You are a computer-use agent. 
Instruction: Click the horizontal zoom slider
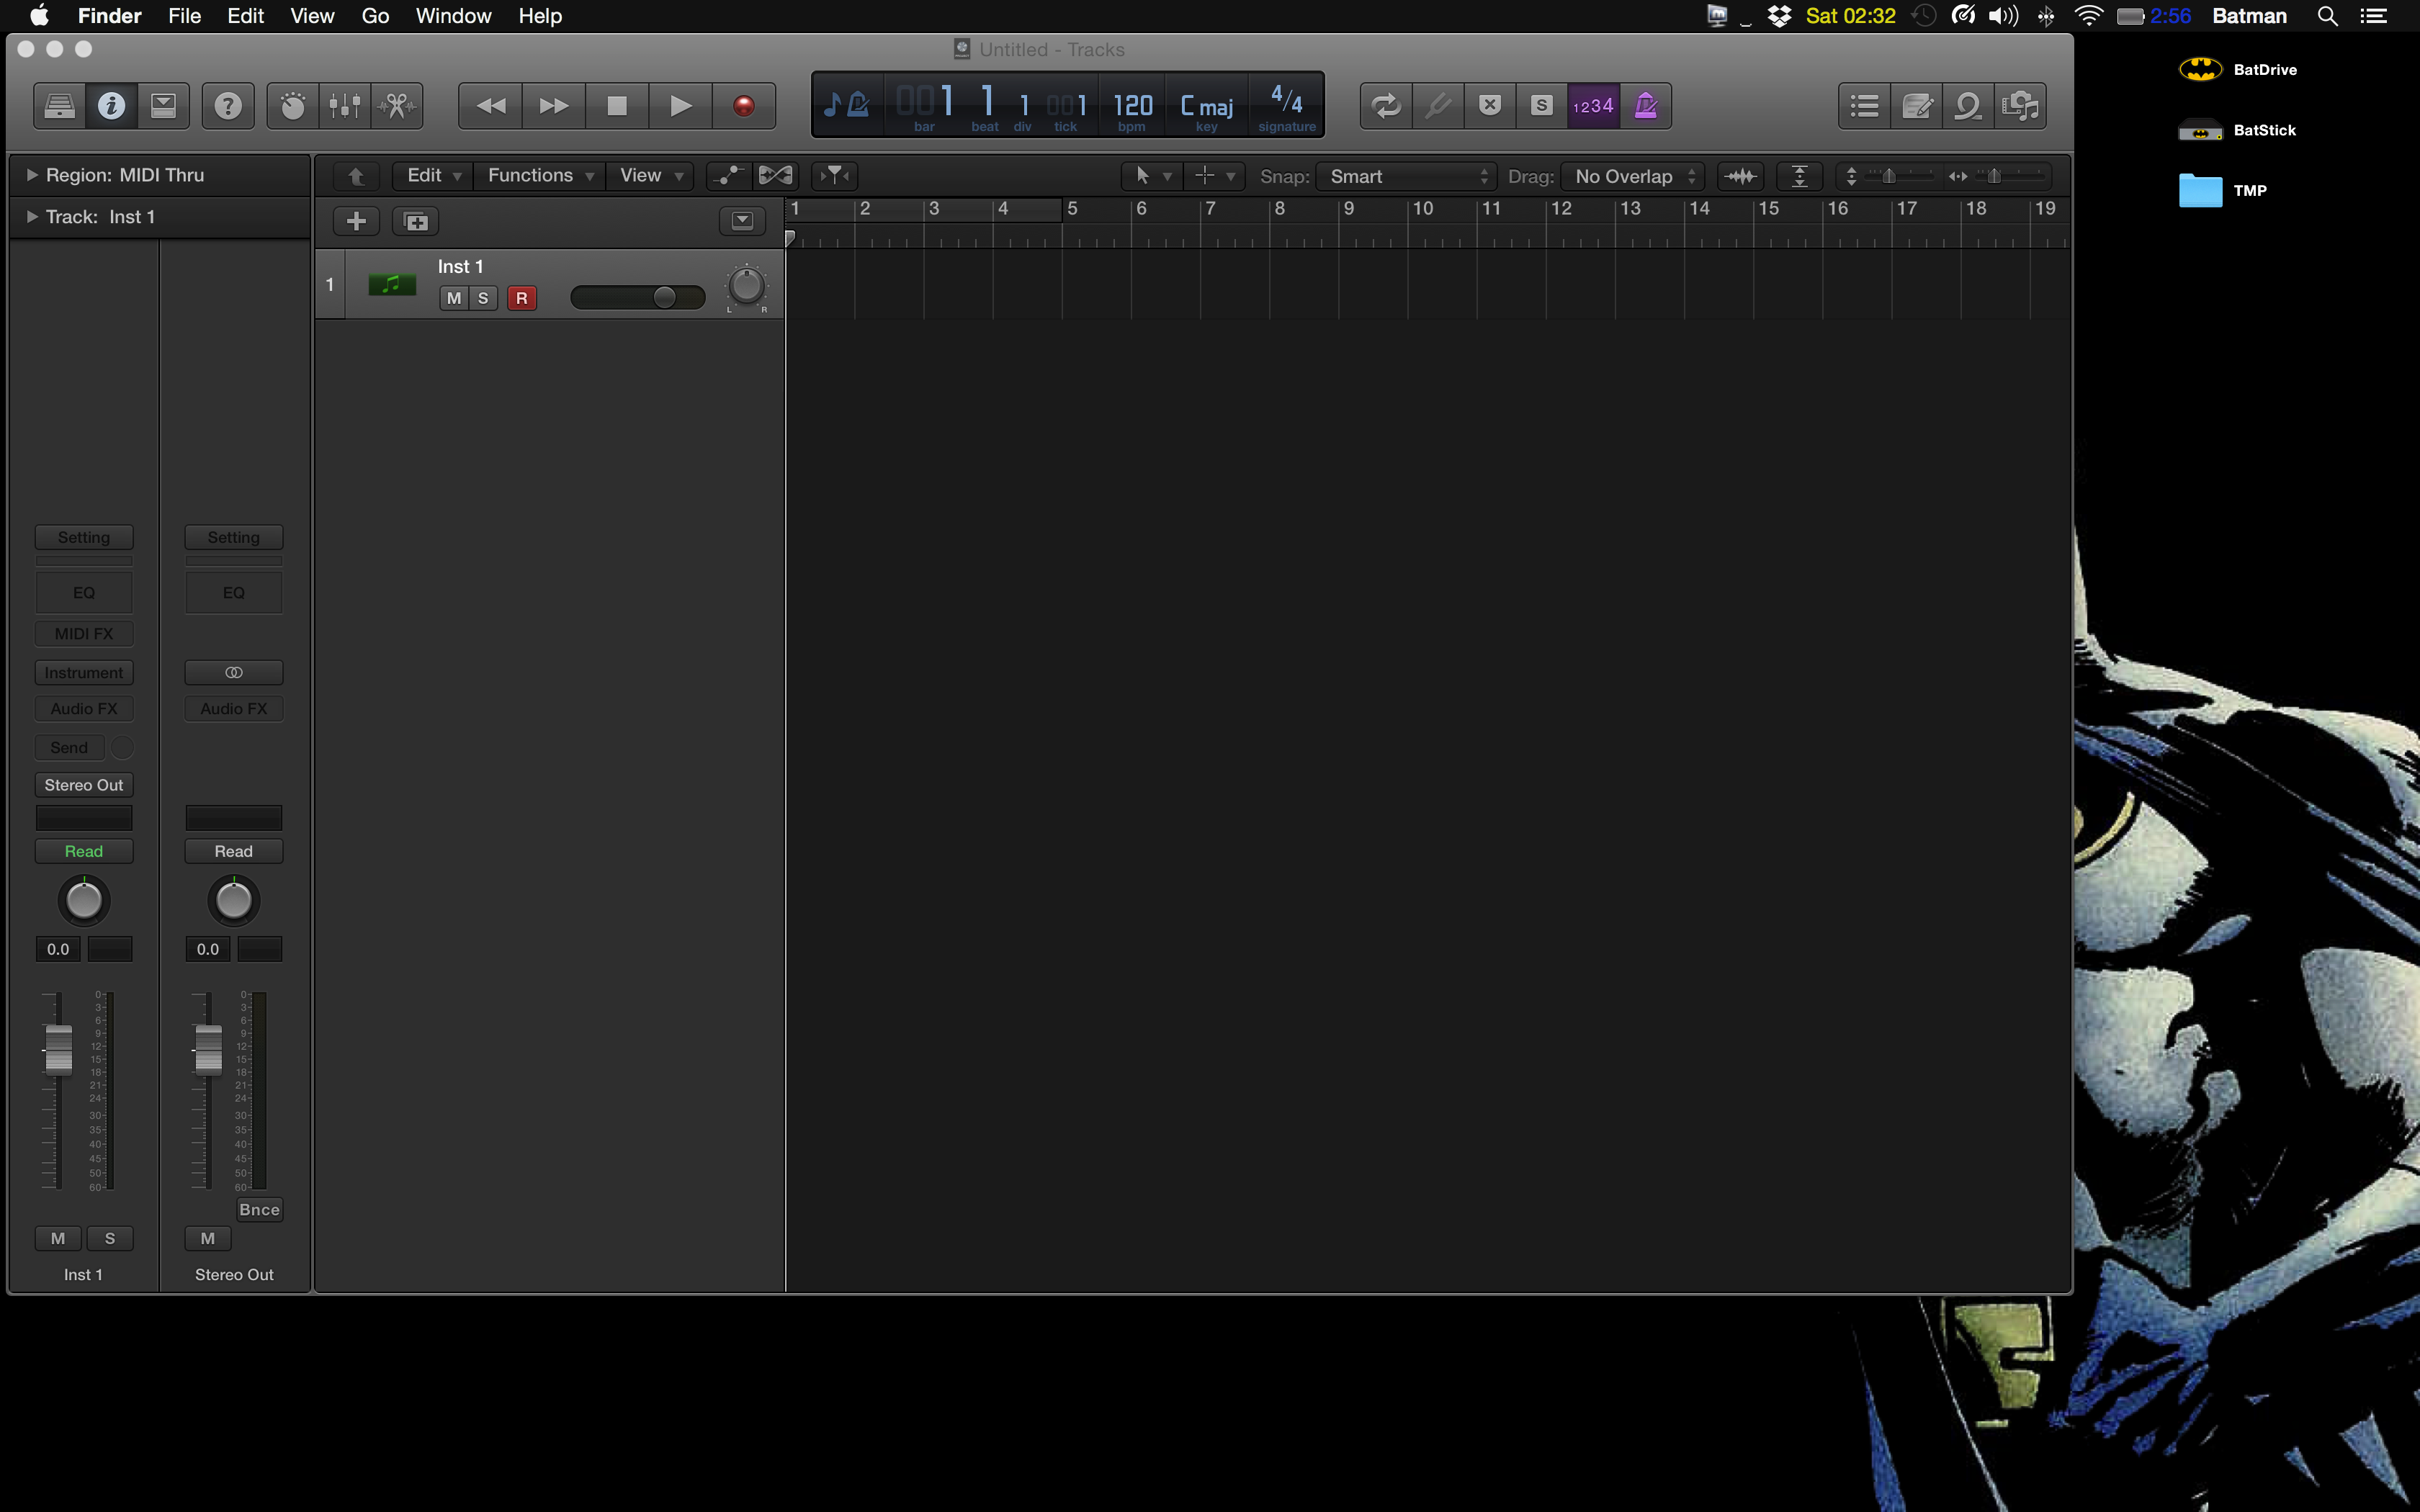[x=1996, y=176]
